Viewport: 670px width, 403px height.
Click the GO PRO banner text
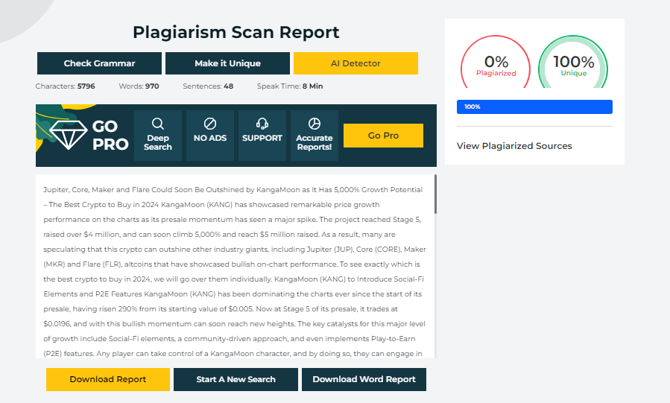110,136
